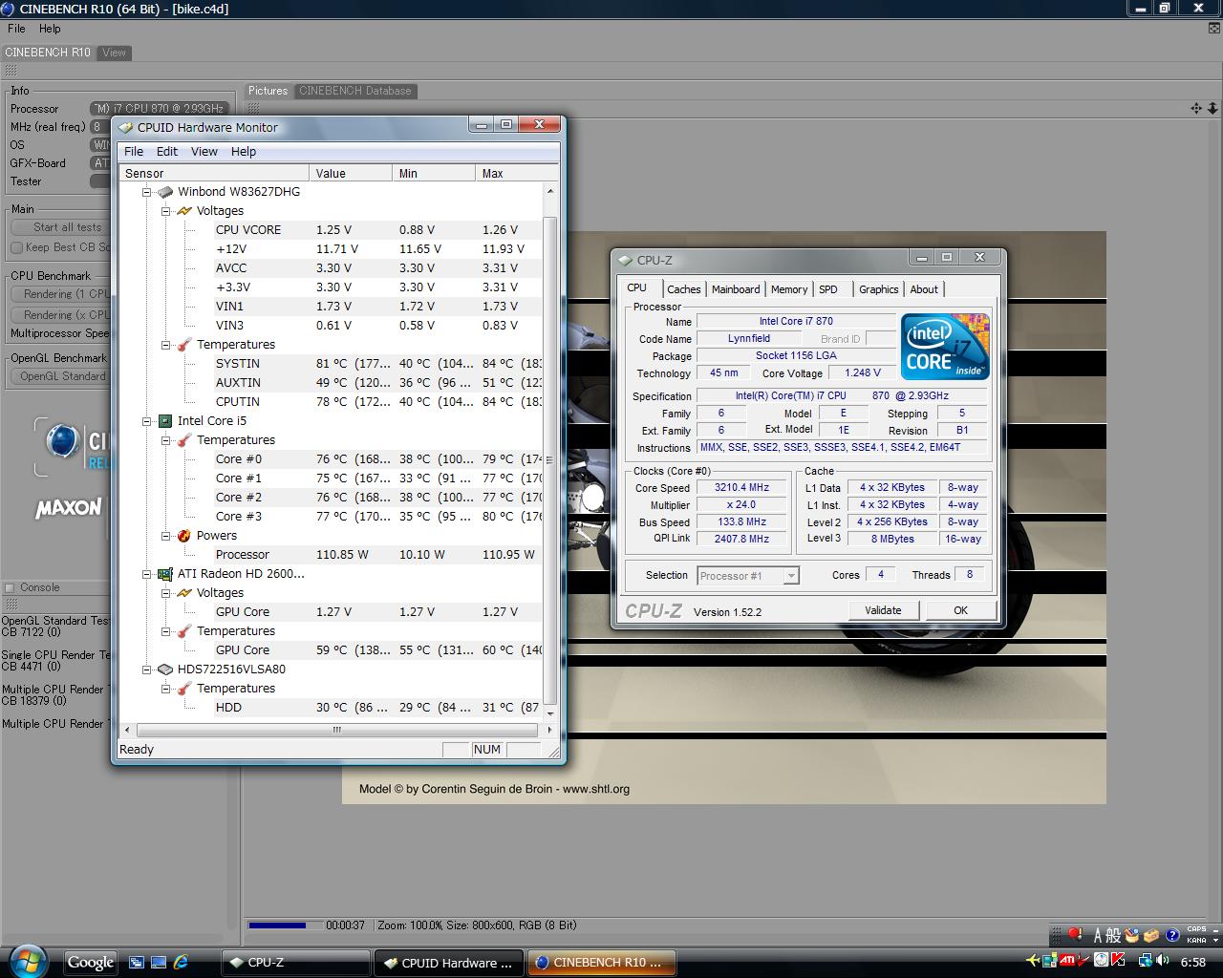Click the Intel Core i7 logo
Image resolution: width=1223 pixels, height=978 pixels.
tap(944, 347)
